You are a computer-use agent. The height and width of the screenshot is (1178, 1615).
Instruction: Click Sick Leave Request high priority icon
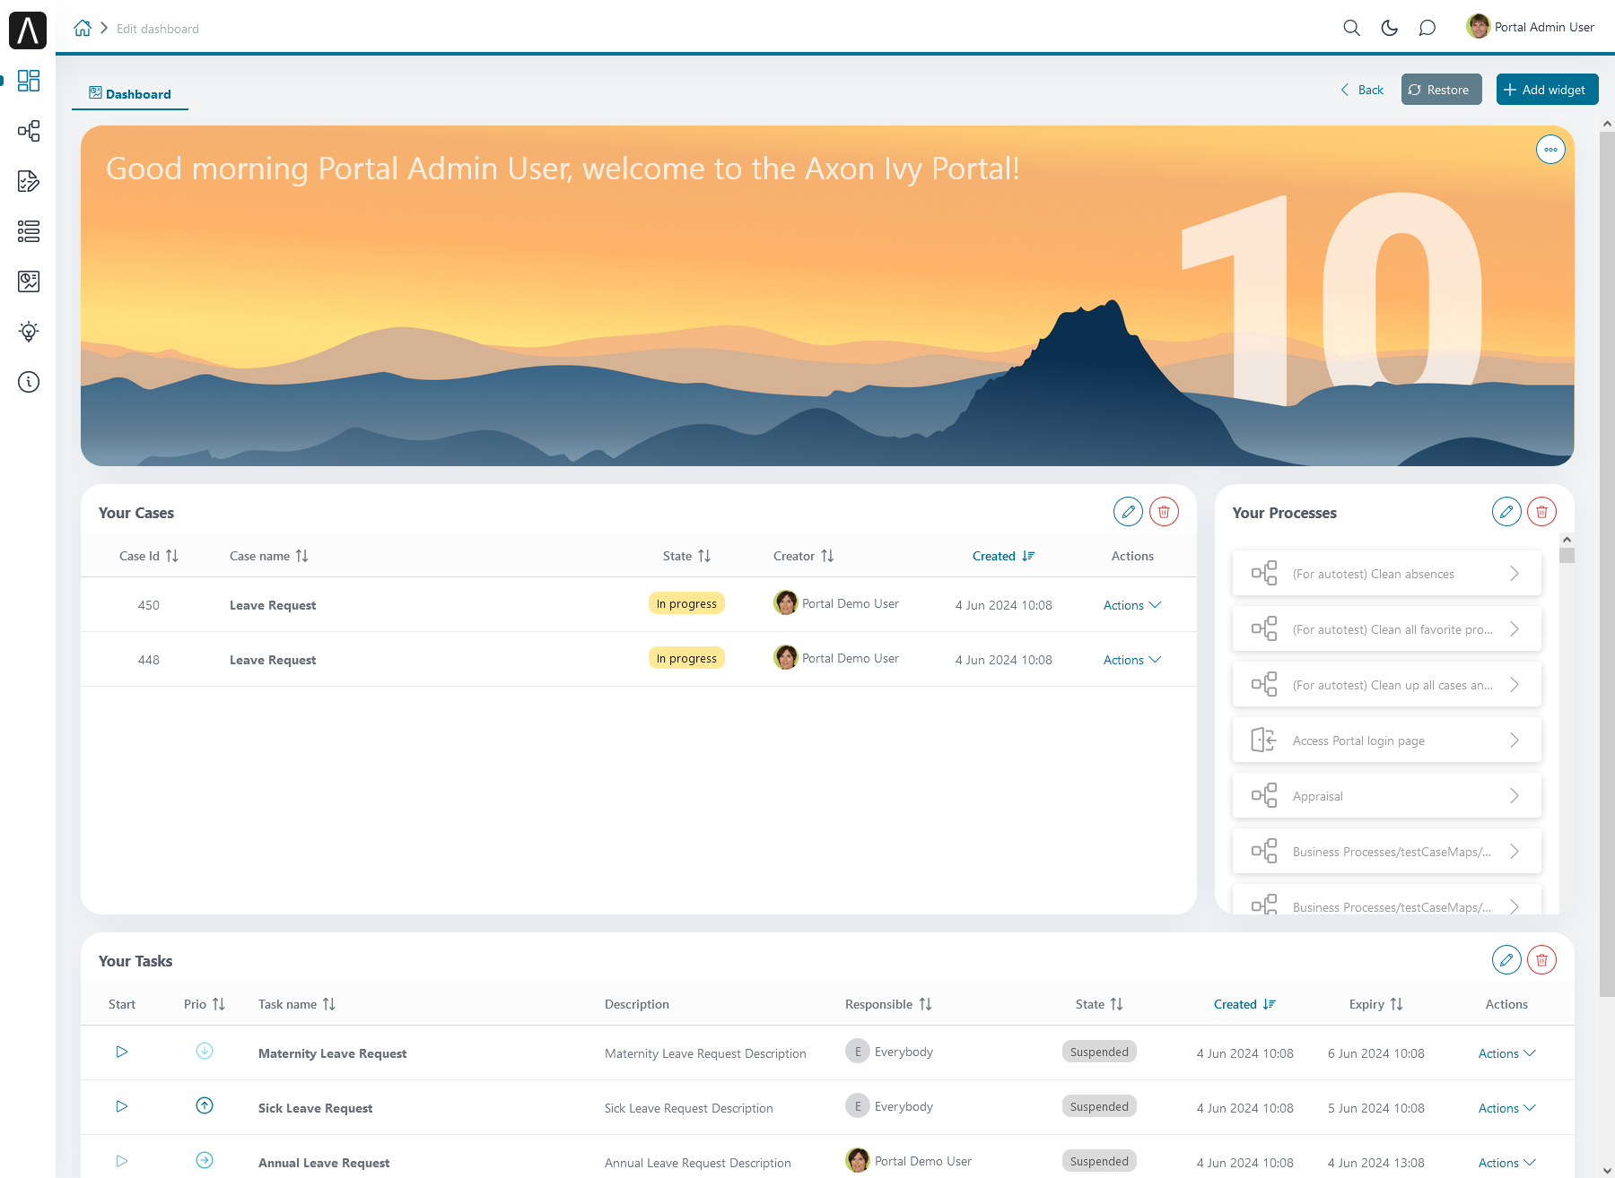205,1105
